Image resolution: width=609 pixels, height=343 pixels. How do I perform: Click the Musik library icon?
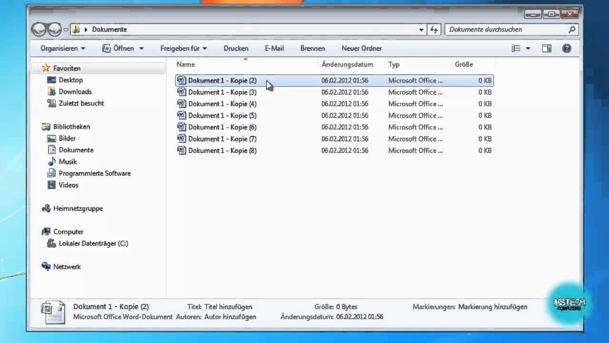(x=52, y=161)
